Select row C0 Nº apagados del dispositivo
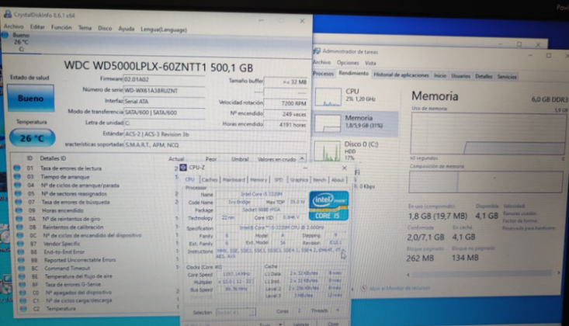This screenshot has height=326, width=569. (99, 293)
